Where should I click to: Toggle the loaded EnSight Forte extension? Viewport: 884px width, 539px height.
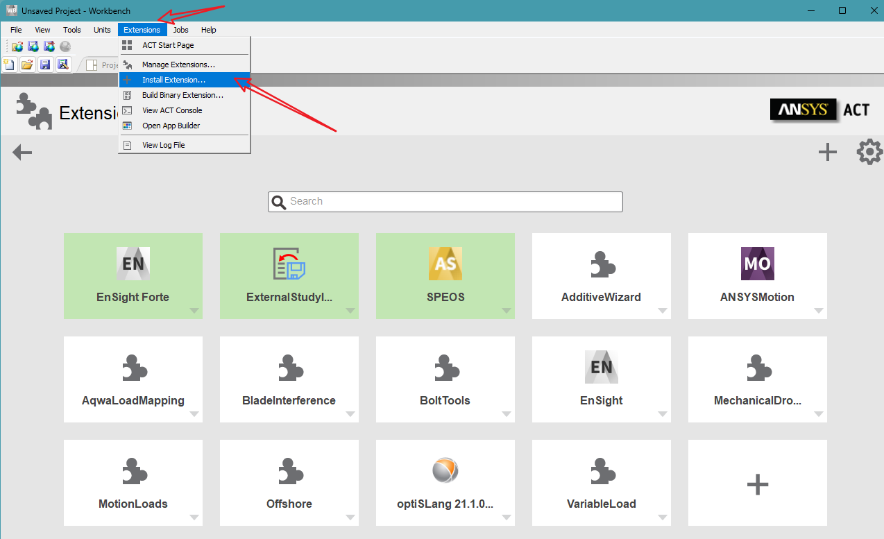[133, 275]
